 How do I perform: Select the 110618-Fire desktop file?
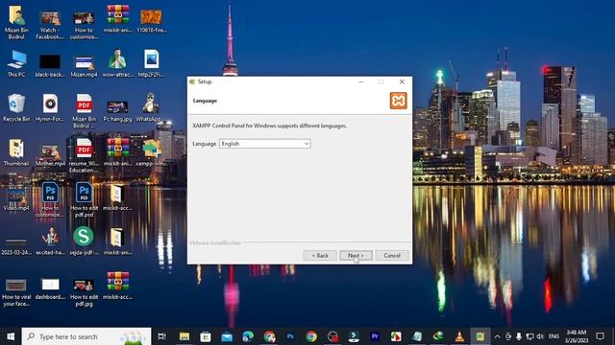tap(152, 21)
